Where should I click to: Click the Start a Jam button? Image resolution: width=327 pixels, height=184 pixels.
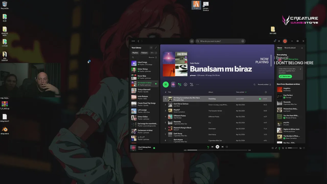[x=285, y=76]
